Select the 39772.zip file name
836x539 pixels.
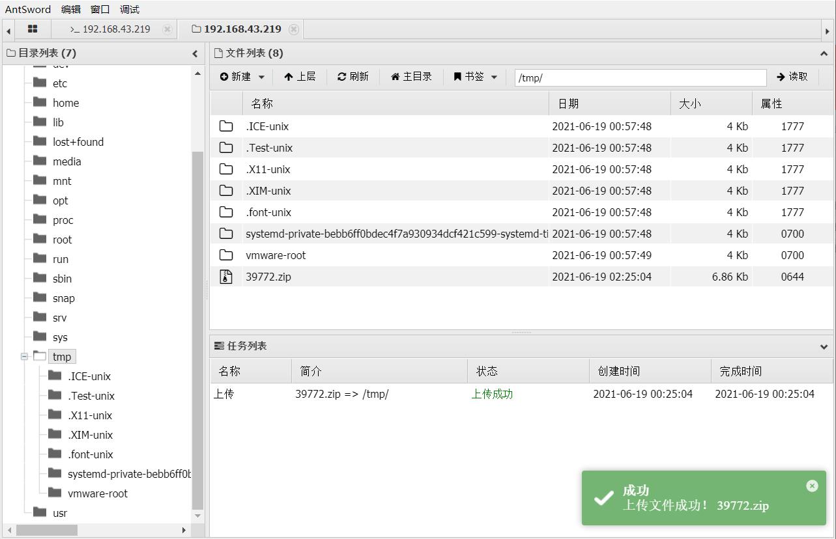[x=268, y=277]
